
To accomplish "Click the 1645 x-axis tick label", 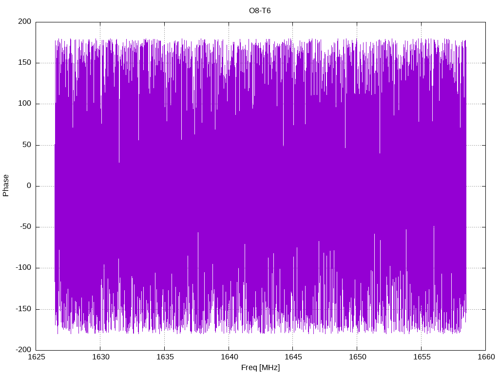I will point(293,357).
